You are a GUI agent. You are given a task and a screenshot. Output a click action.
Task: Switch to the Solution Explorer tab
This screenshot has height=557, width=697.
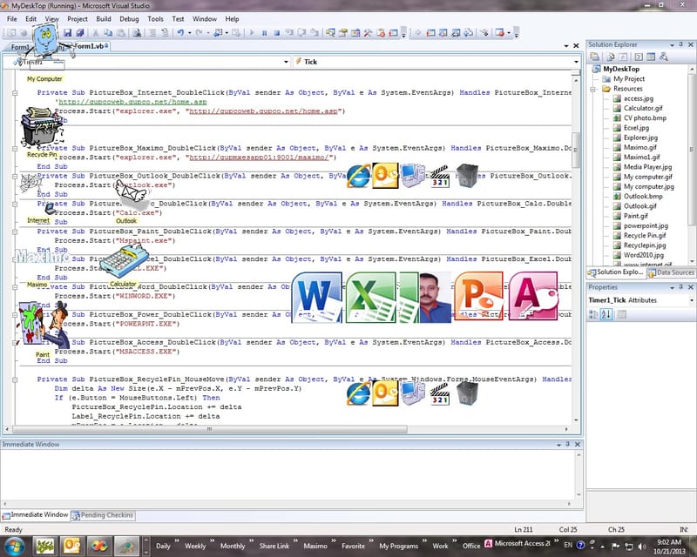[x=616, y=272]
